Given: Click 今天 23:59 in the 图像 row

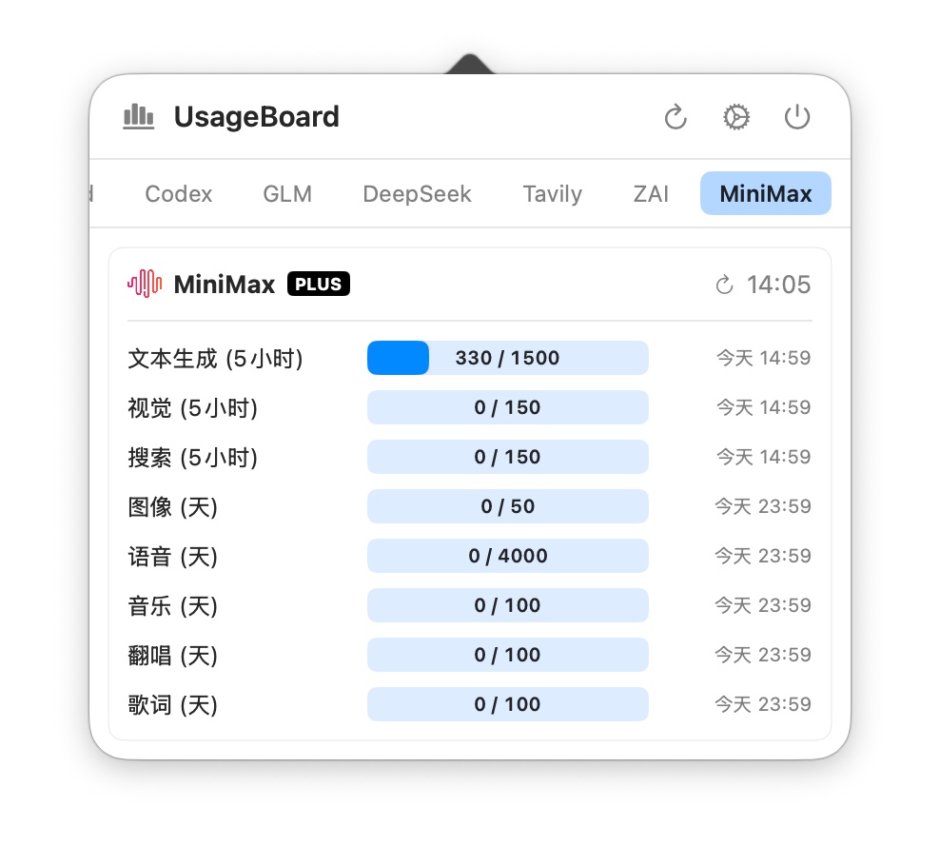Looking at the screenshot, I should pos(763,506).
